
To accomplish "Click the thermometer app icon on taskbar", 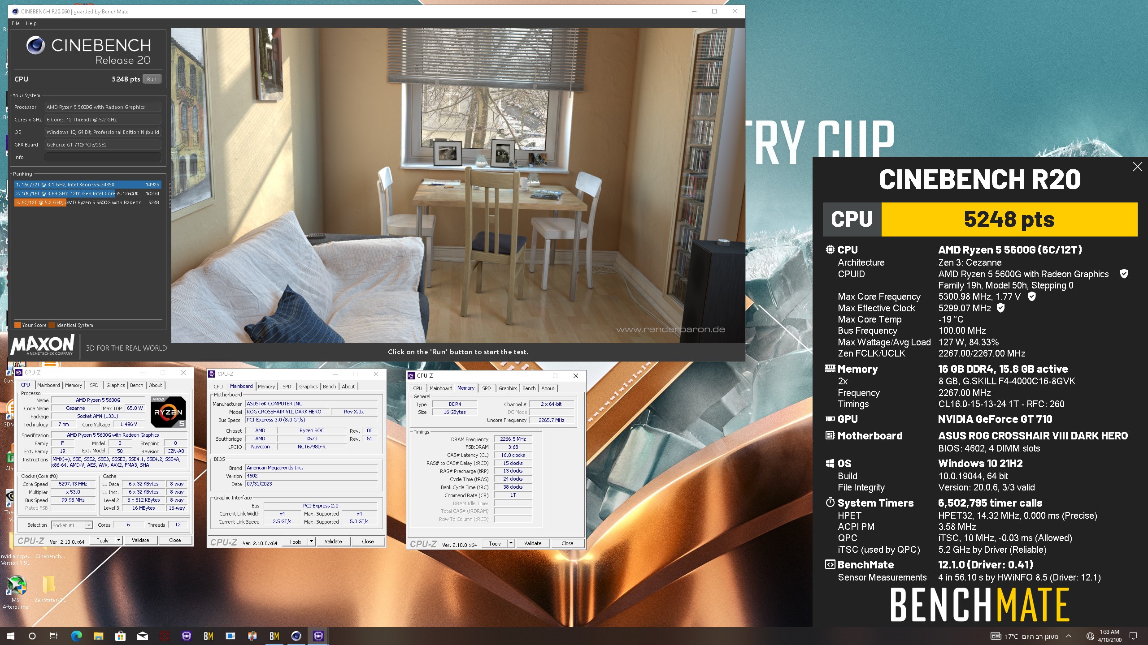I will [x=252, y=636].
